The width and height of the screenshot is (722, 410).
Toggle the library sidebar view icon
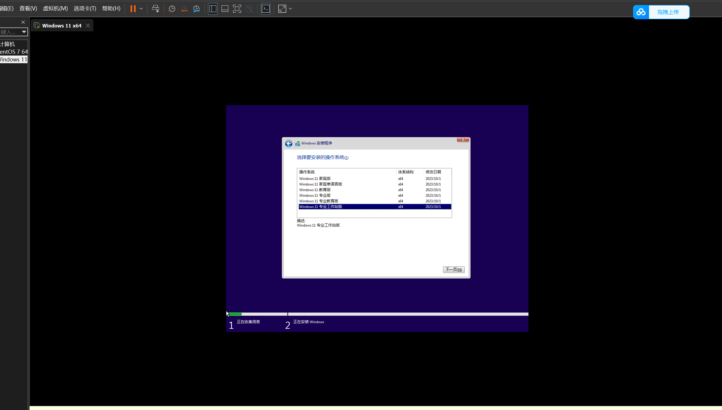point(213,9)
